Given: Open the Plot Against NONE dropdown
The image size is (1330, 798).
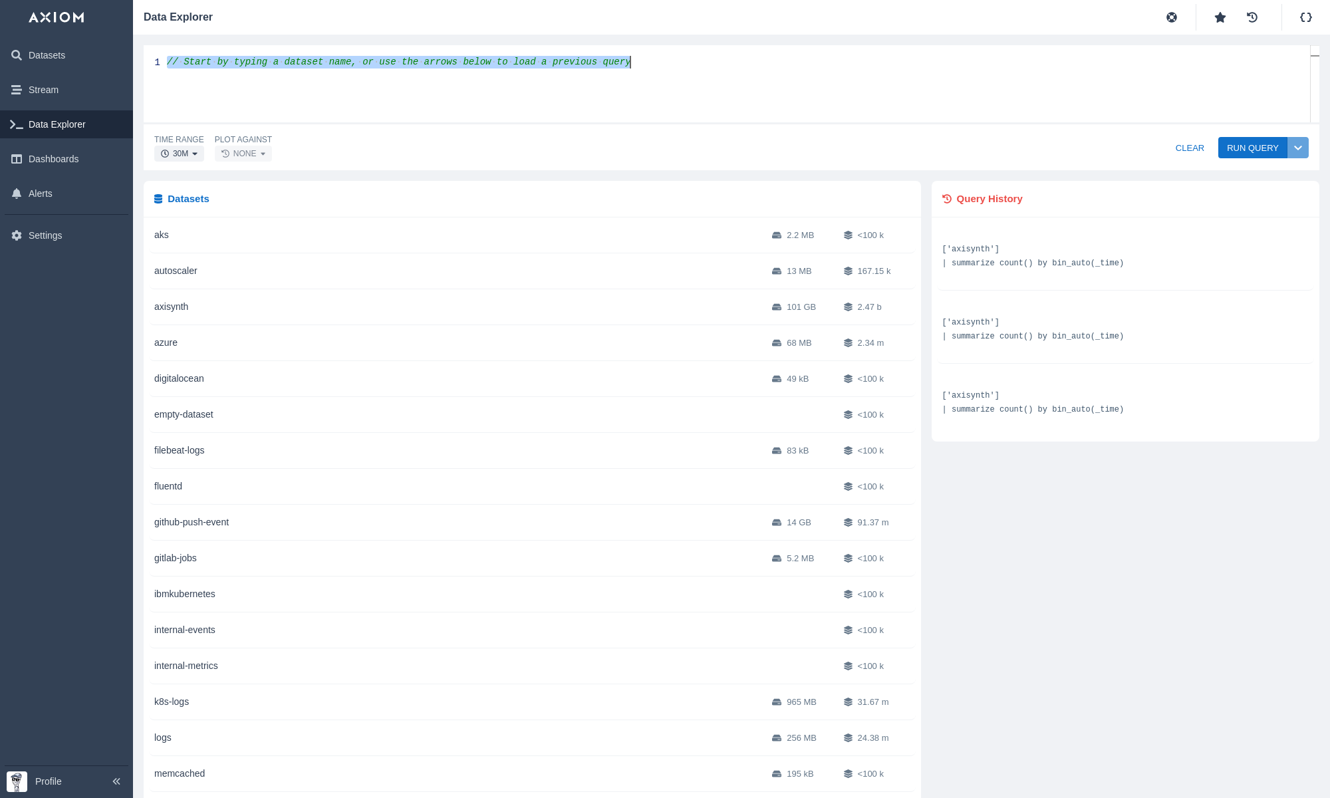Looking at the screenshot, I should pos(243,154).
